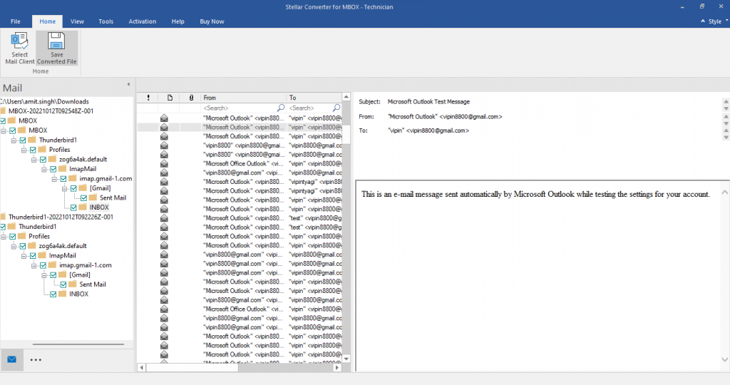
Task: Uncheck Sent Mail in the MBOX-20221012 tree
Action: [84, 198]
